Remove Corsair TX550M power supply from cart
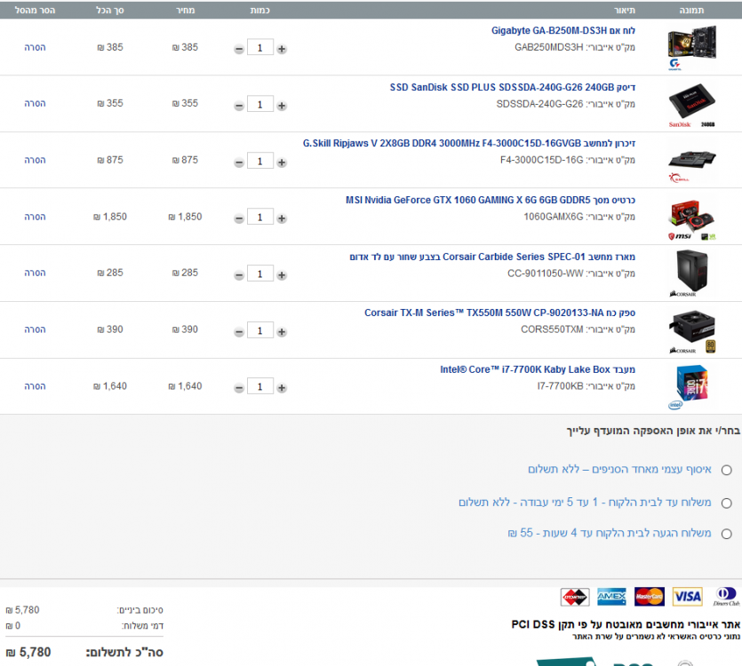Screen dimensions: 742x666 pos(35,329)
